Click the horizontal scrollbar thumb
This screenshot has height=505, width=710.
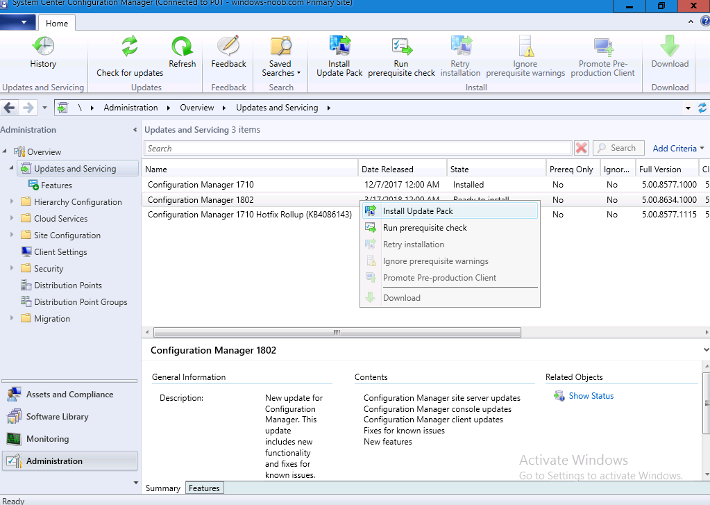pos(337,332)
